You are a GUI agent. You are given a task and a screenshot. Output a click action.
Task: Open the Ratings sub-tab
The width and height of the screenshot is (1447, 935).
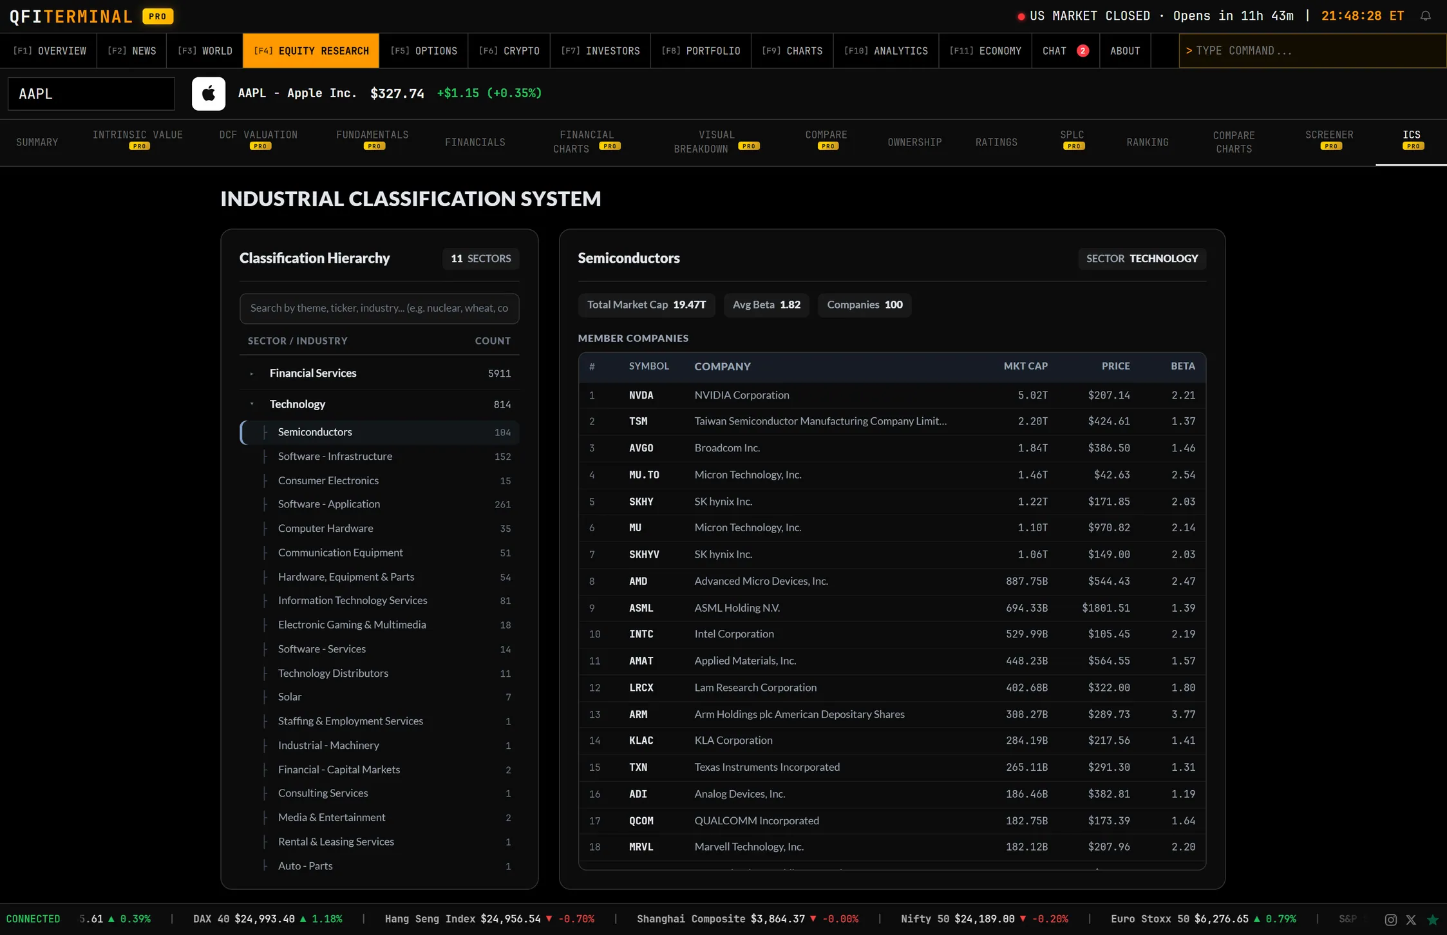click(x=996, y=142)
